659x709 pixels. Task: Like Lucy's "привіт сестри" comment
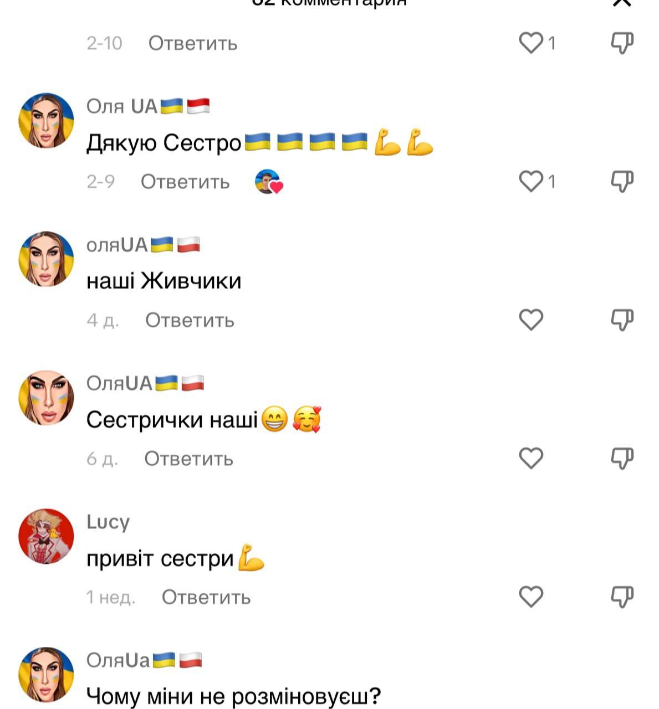[x=531, y=597]
